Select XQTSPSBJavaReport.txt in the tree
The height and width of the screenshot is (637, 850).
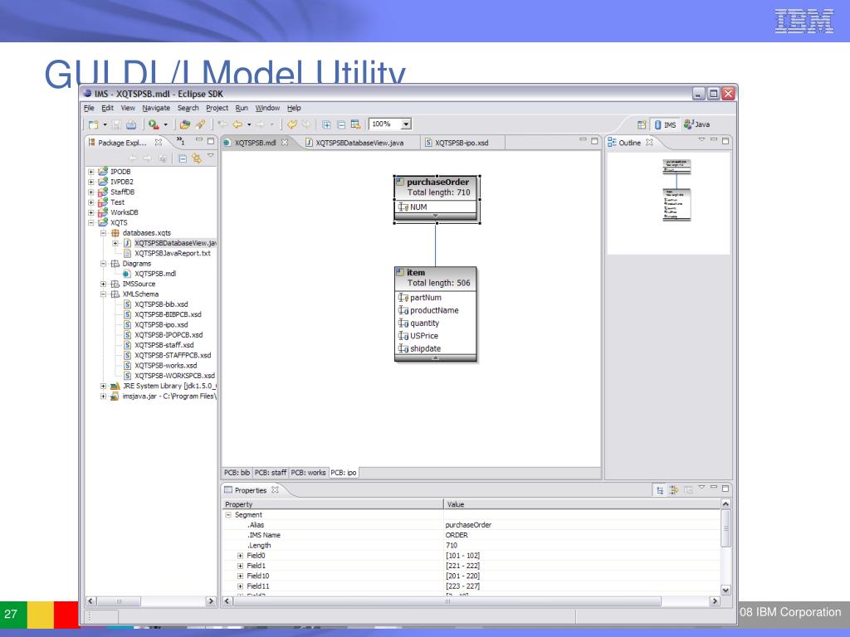pyautogui.click(x=172, y=253)
